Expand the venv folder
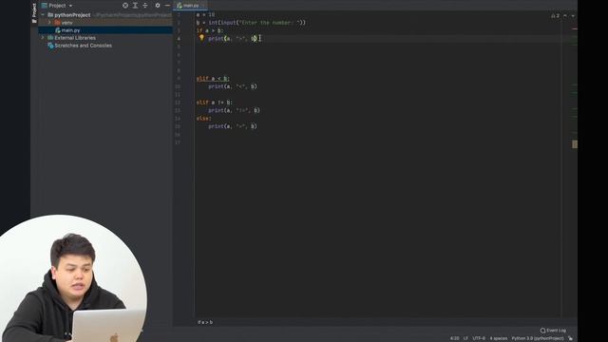Viewport: 608px width, 342px height. coord(49,23)
